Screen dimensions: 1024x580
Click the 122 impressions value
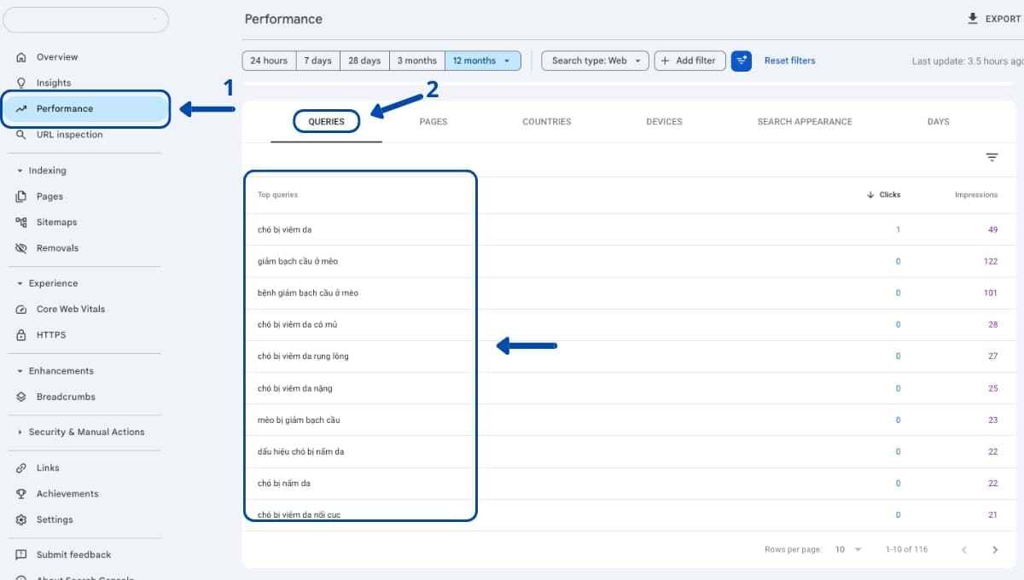(990, 262)
